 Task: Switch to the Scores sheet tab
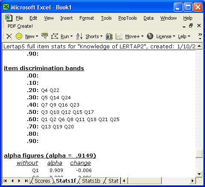42,181
